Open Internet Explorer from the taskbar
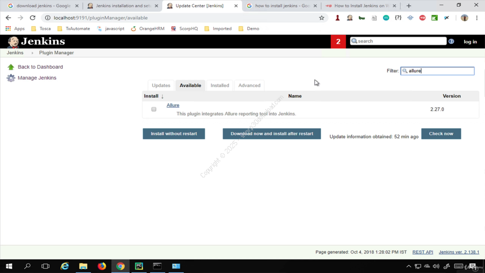The width and height of the screenshot is (485, 273). (x=65, y=266)
